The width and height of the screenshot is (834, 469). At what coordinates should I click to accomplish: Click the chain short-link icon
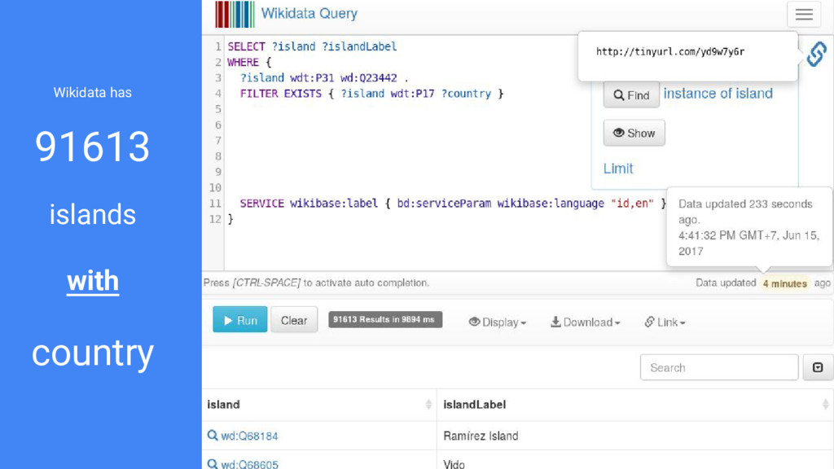click(x=816, y=54)
